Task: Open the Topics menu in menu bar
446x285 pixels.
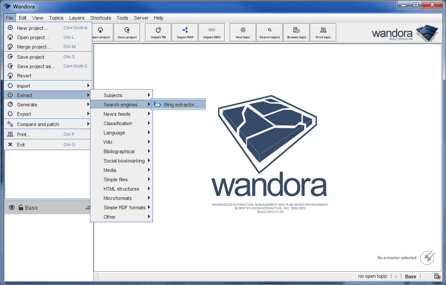Action: point(56,18)
